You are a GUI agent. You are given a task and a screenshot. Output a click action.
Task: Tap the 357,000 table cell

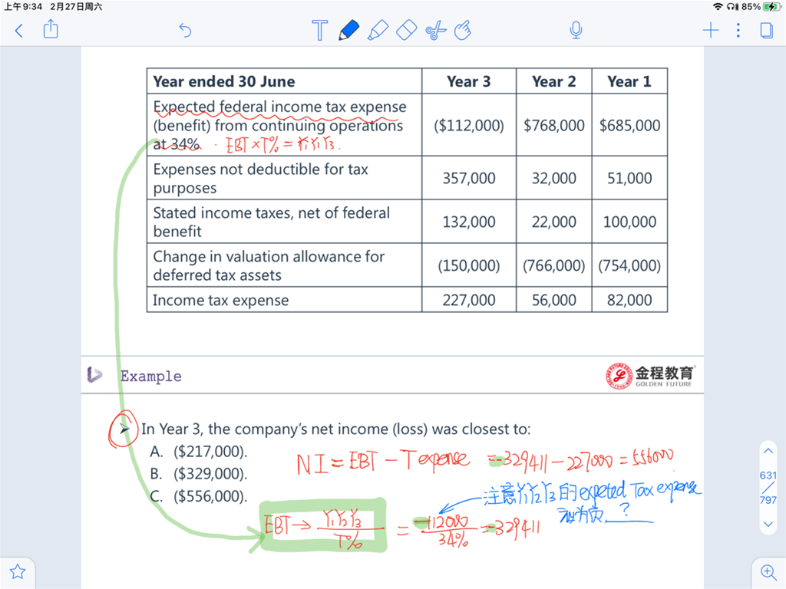(x=469, y=178)
